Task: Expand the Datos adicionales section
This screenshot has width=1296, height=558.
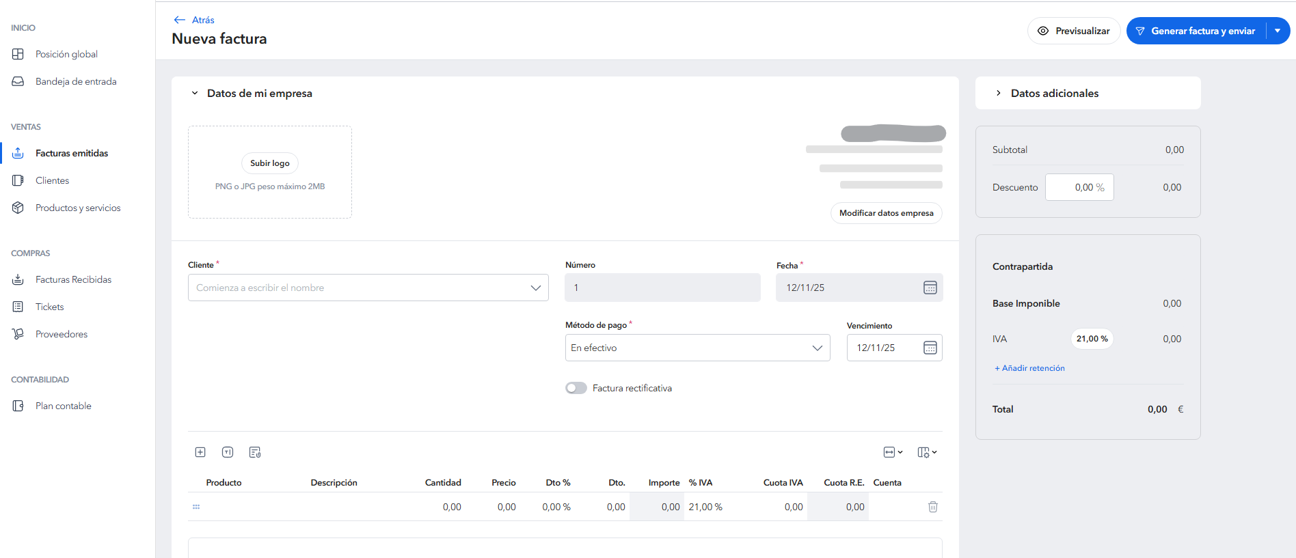Action: point(999,93)
